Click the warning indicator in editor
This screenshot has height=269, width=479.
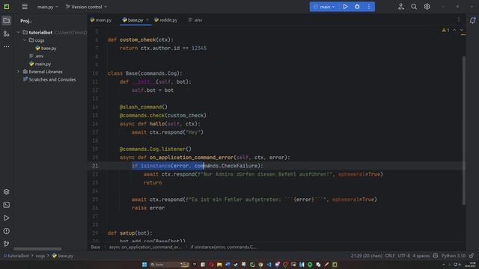point(446,30)
